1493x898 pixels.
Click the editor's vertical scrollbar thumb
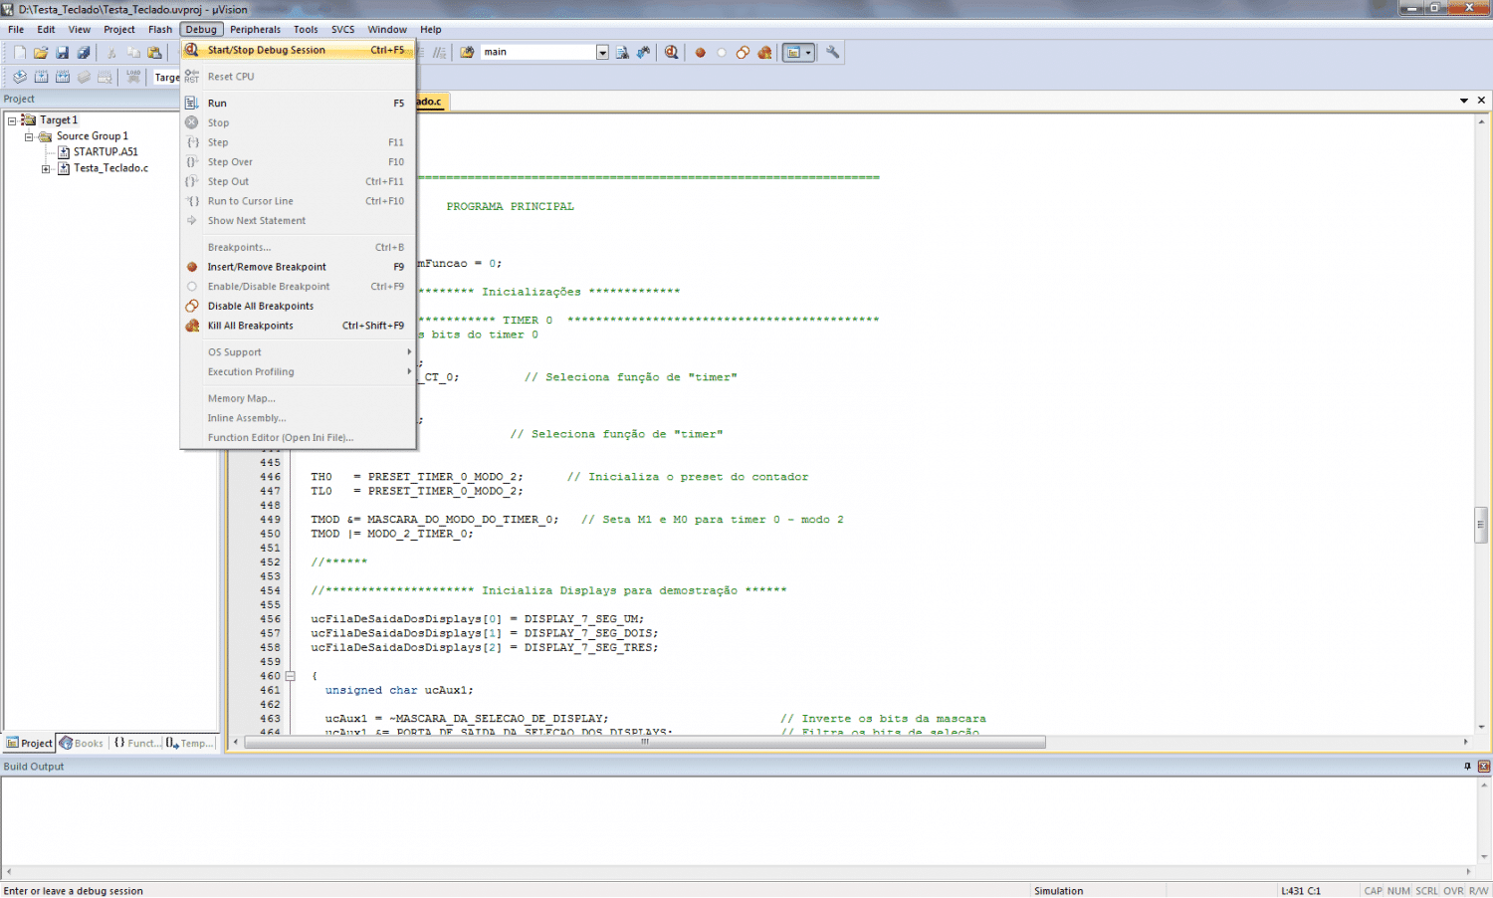pyautogui.click(x=1481, y=525)
